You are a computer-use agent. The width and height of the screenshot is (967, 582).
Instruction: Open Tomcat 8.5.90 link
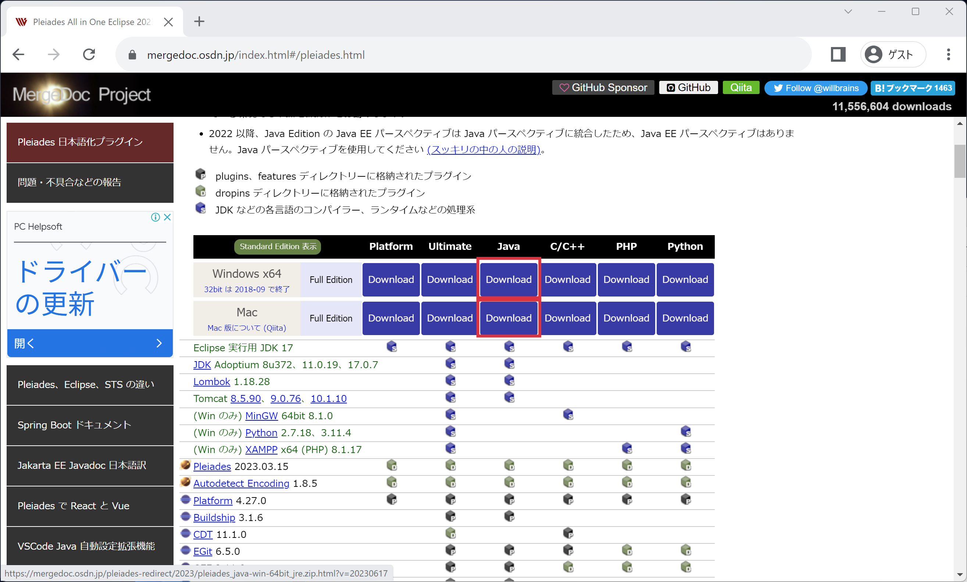click(x=246, y=398)
